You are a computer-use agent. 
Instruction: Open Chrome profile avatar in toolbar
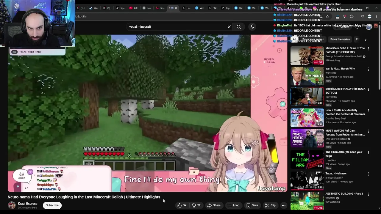tap(370, 17)
